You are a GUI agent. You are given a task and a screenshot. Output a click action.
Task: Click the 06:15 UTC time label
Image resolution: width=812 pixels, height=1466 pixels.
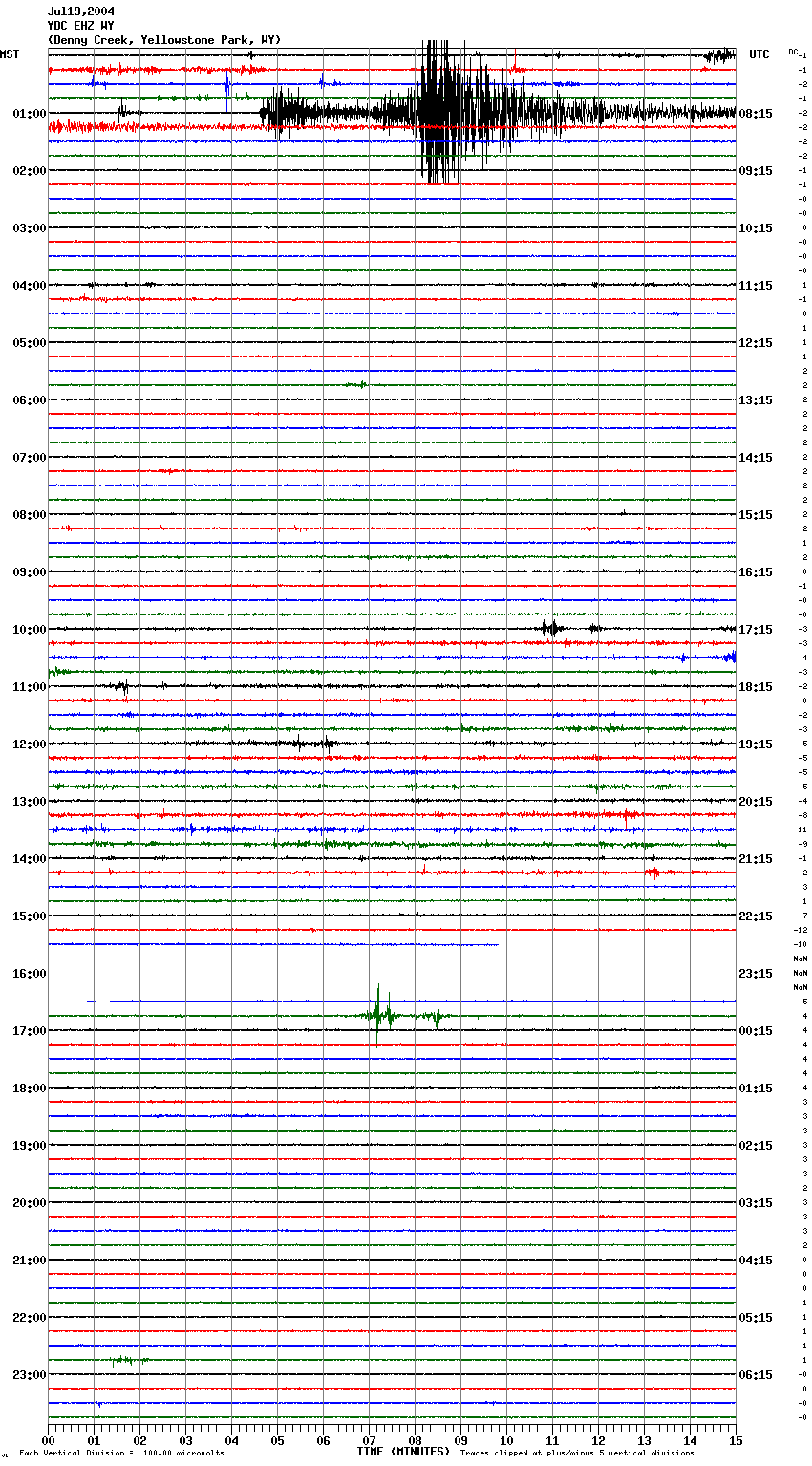[x=756, y=1375]
